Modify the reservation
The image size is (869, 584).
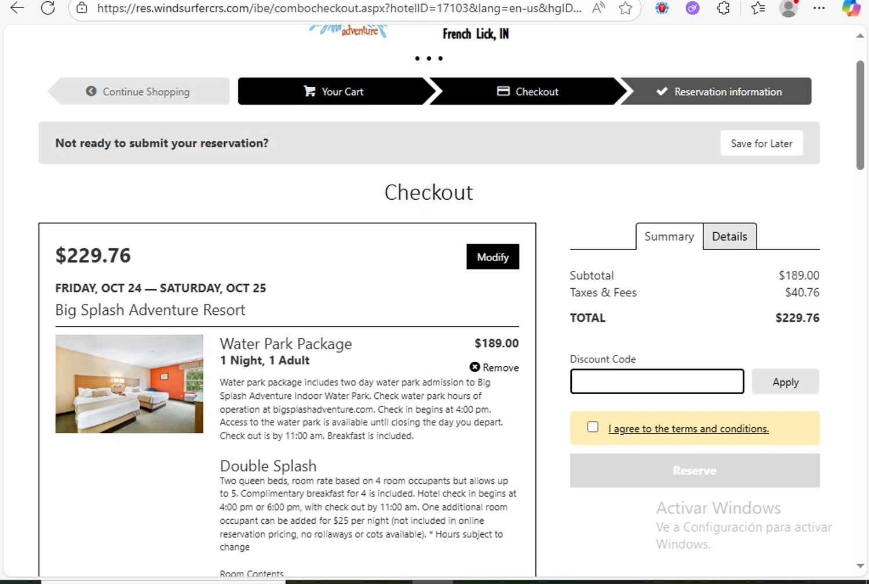click(x=492, y=257)
